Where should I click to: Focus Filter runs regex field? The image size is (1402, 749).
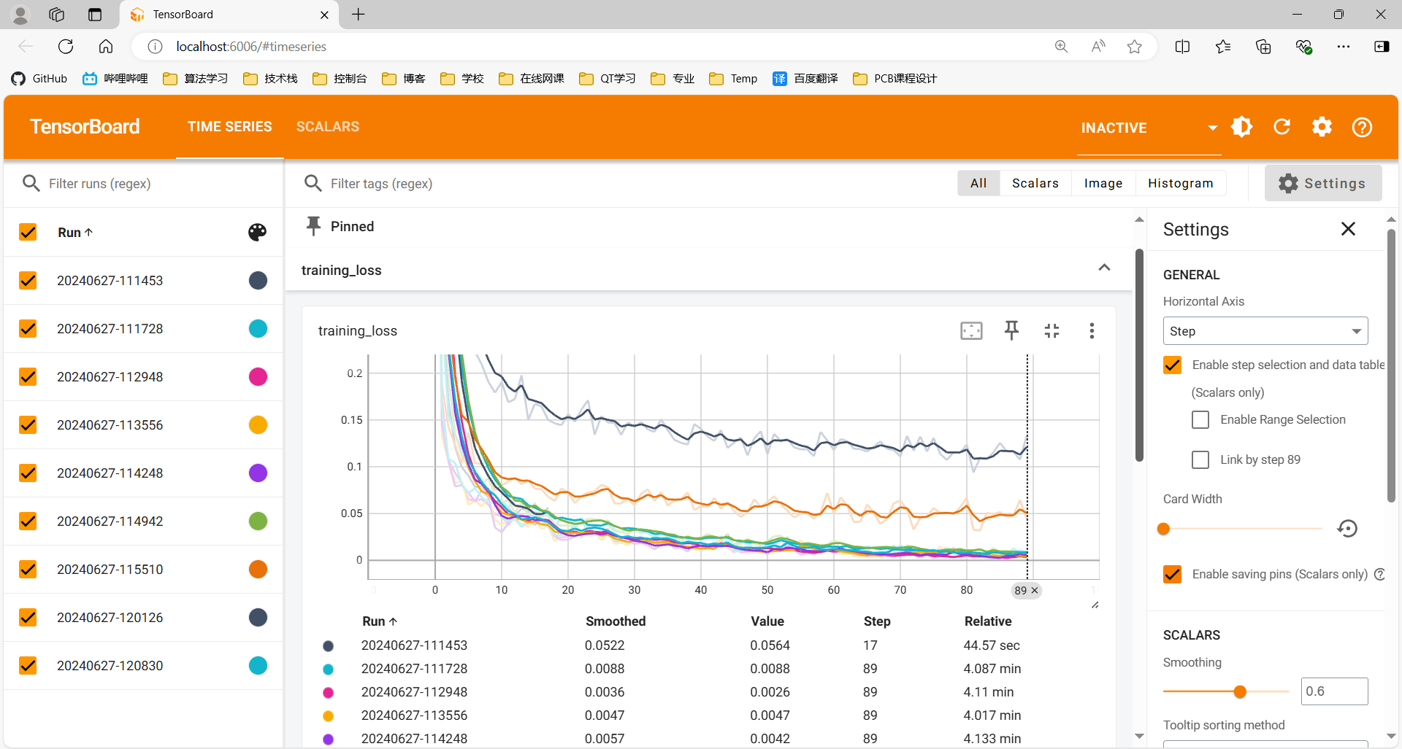153,183
